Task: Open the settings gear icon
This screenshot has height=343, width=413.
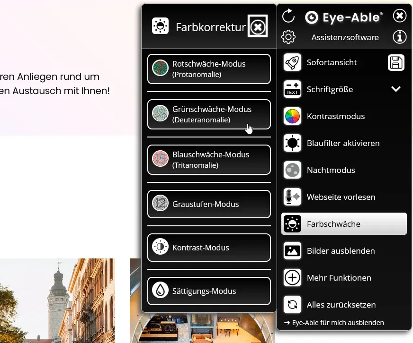Action: [288, 37]
